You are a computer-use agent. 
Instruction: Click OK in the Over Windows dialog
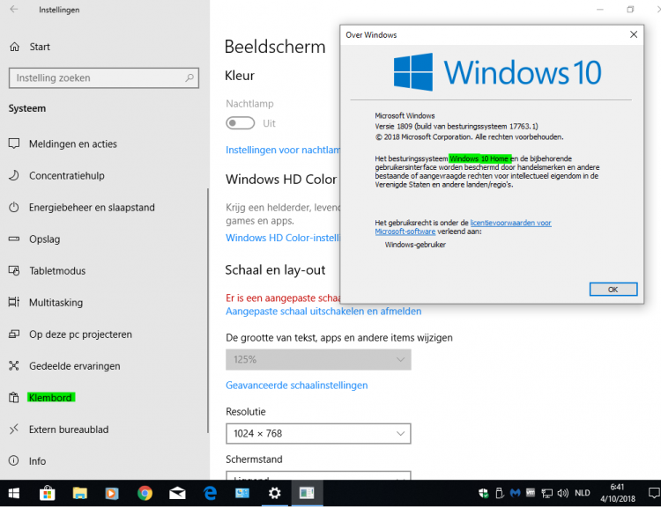coord(613,289)
